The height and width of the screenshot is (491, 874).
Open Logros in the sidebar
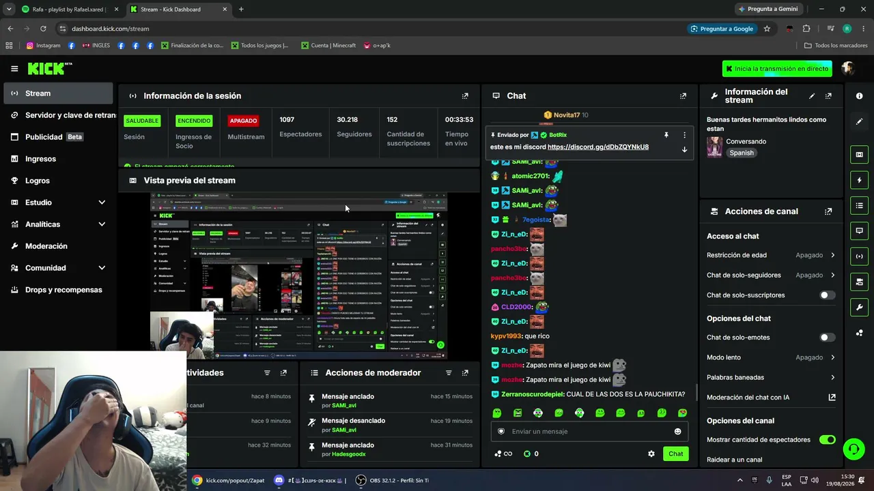coord(58,181)
